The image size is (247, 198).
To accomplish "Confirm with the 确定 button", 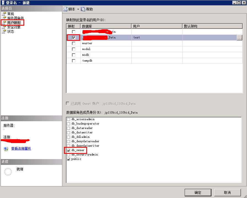I will (x=198, y=192).
